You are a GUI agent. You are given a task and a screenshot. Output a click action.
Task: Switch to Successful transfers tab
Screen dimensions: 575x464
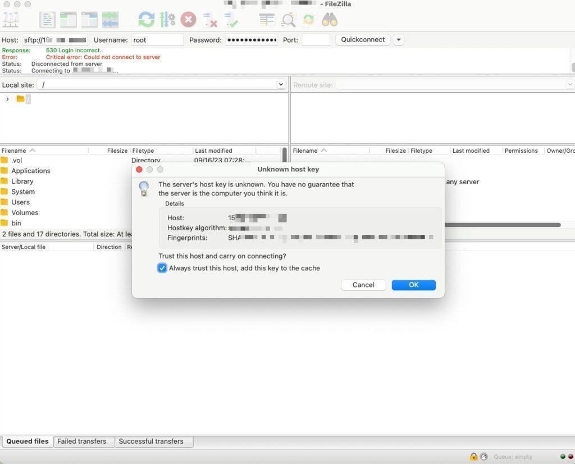pyautogui.click(x=151, y=442)
